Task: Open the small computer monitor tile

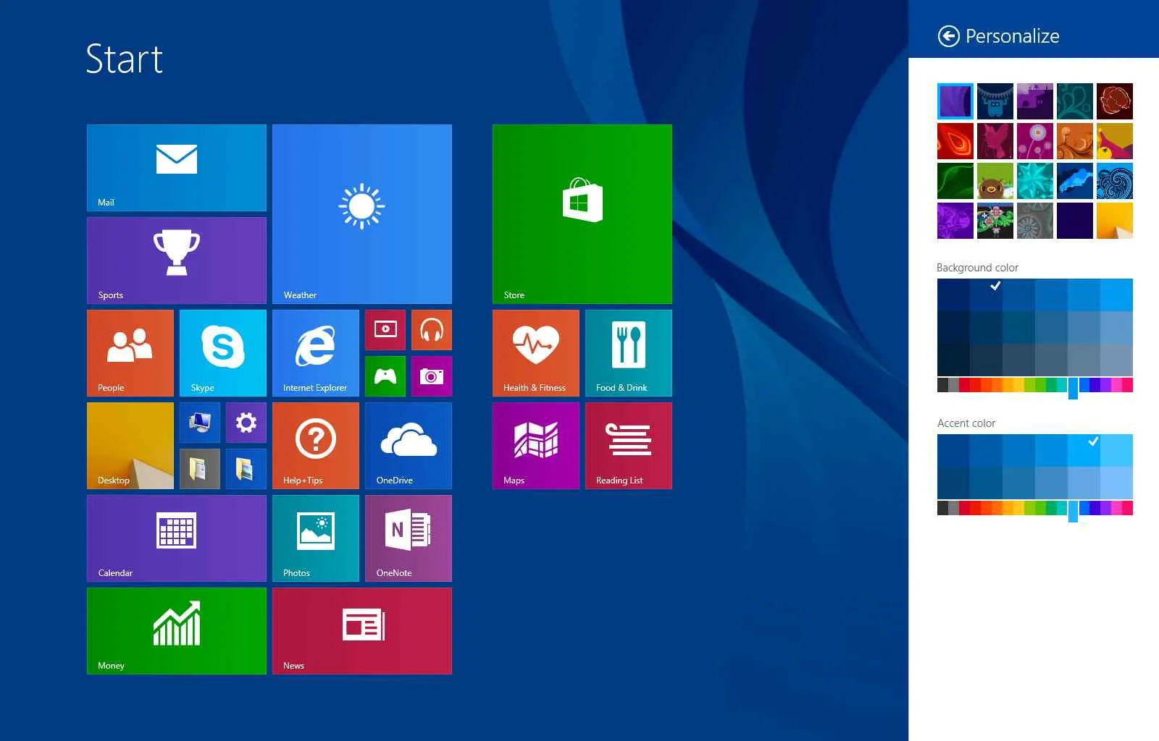Action: coord(200,423)
